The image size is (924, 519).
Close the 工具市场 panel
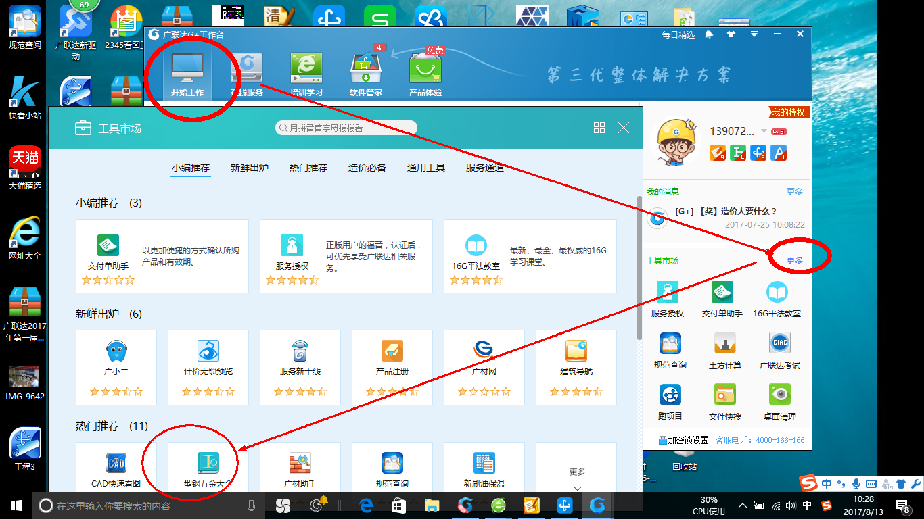tap(624, 128)
